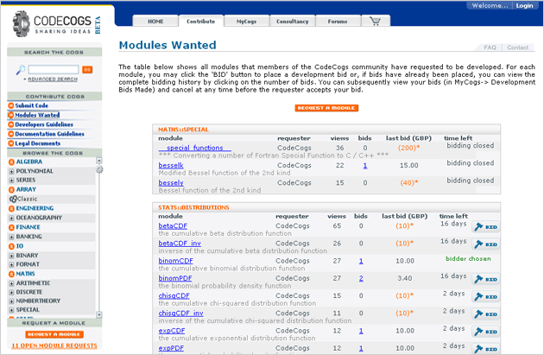Screen dimensions: 544x355
Task: Expand the POLYNOMIAL category
Action: coord(11,172)
